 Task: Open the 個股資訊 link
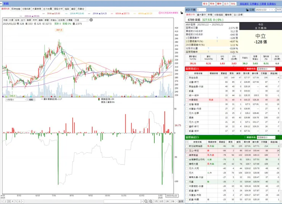(244, 4)
